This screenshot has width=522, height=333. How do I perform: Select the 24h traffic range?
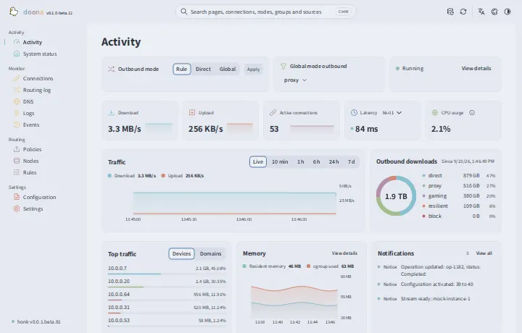click(333, 162)
